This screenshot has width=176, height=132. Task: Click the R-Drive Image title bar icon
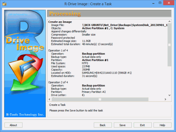(x=4, y=4)
